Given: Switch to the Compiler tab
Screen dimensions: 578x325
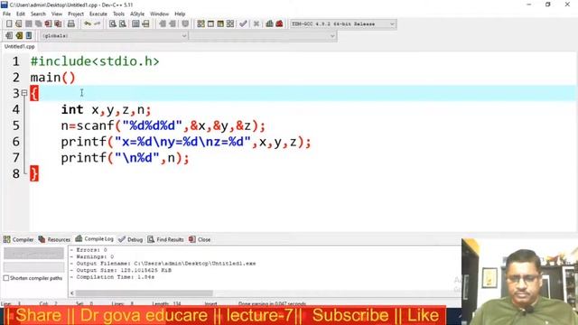Looking at the screenshot, I should pyautogui.click(x=18, y=239).
